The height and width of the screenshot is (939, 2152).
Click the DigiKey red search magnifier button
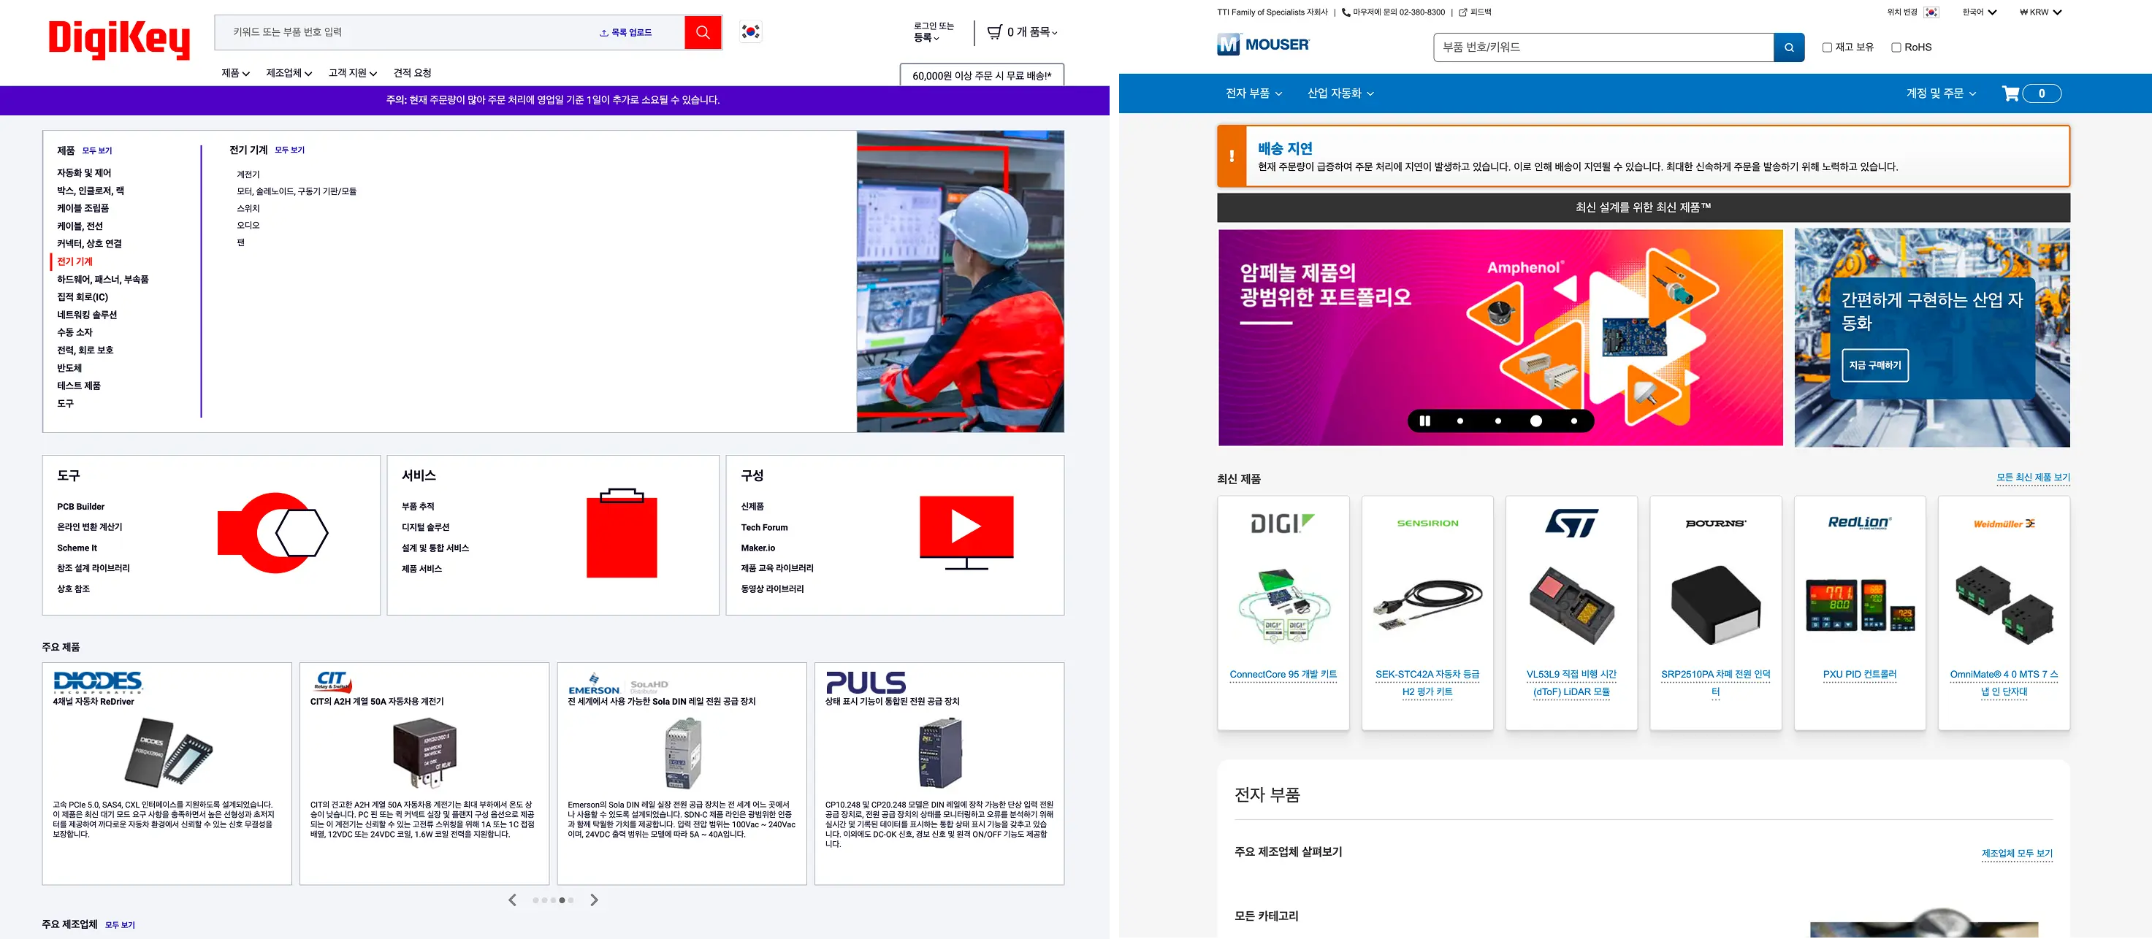coord(703,31)
